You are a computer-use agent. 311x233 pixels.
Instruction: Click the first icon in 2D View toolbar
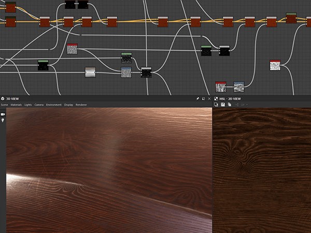[216, 105]
